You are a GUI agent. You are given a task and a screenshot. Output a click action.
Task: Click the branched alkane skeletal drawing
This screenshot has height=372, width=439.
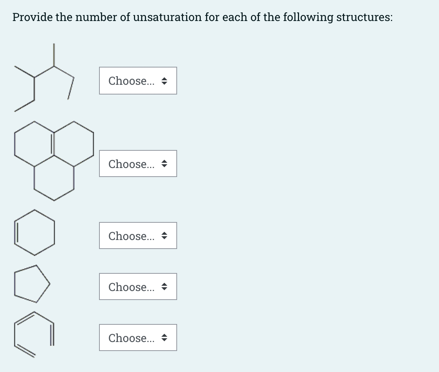point(44,78)
